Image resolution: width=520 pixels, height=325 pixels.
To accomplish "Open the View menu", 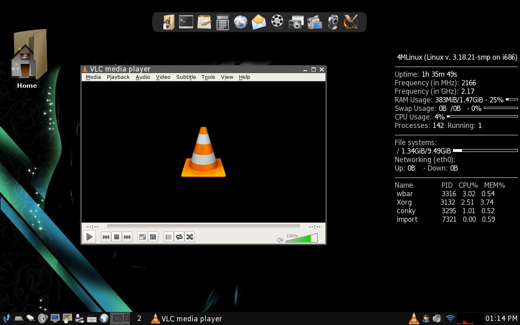I will (227, 77).
